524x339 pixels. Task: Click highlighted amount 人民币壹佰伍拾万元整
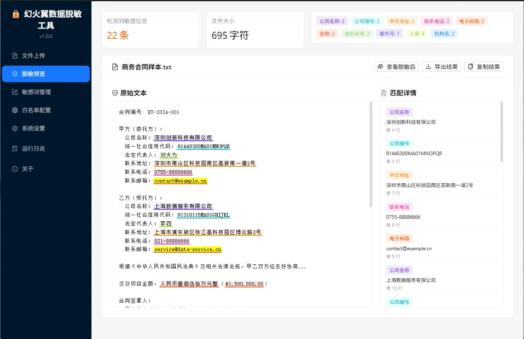pos(189,284)
